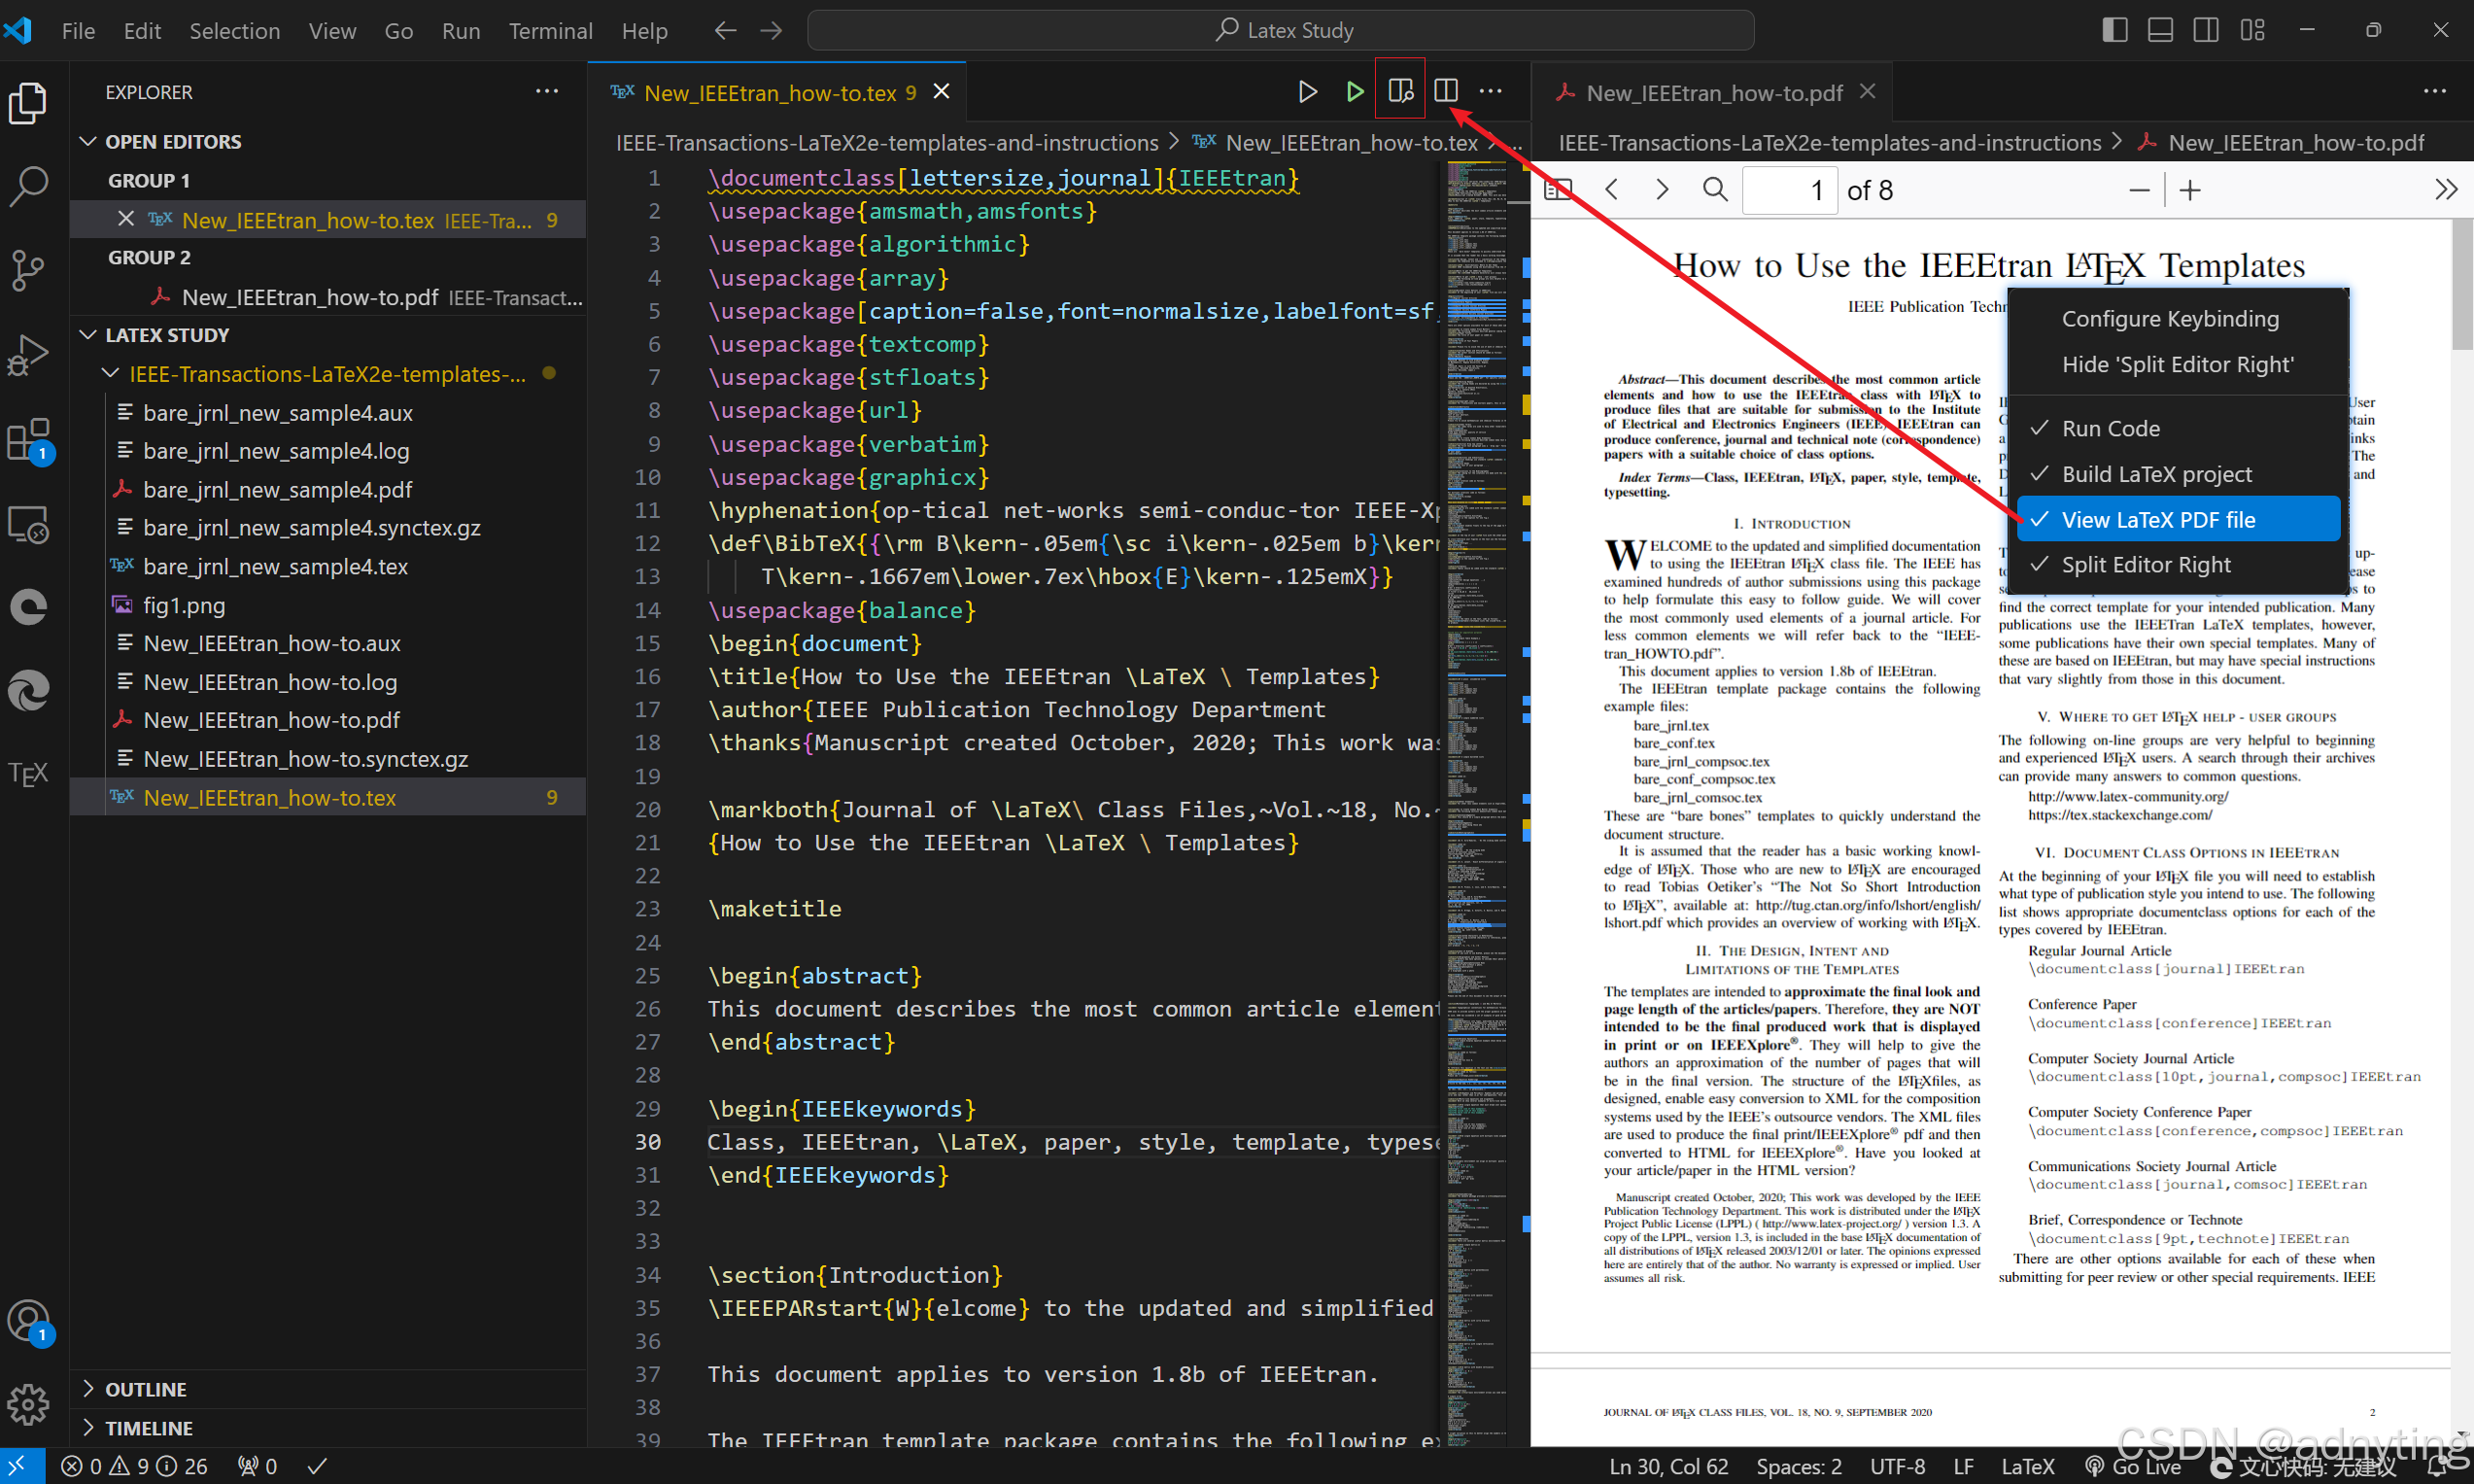Open PDF find search icon

click(1715, 190)
